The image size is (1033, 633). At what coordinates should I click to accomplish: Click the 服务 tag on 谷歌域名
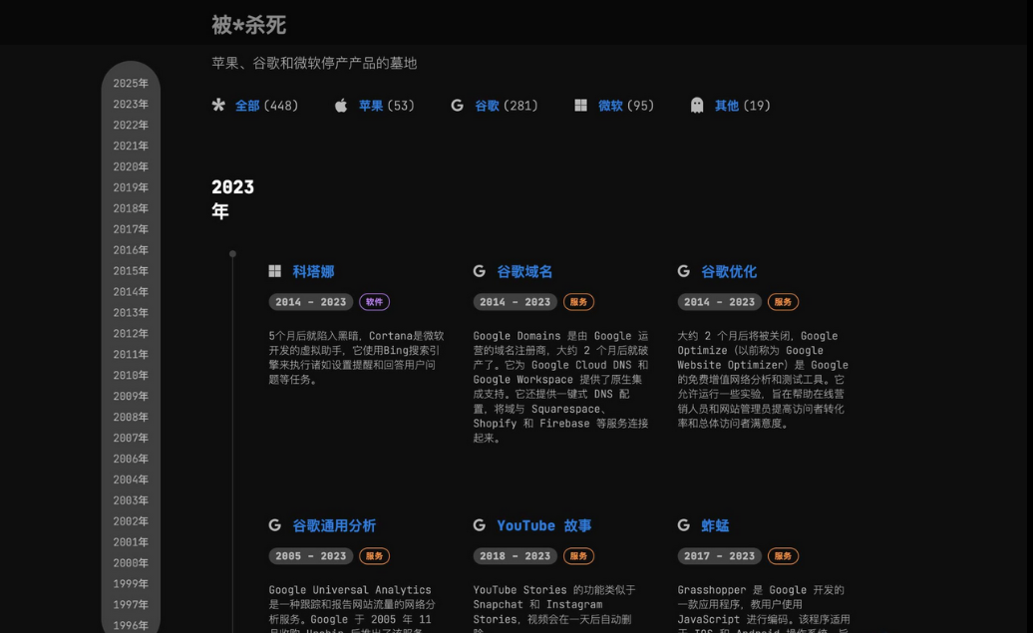pos(578,302)
